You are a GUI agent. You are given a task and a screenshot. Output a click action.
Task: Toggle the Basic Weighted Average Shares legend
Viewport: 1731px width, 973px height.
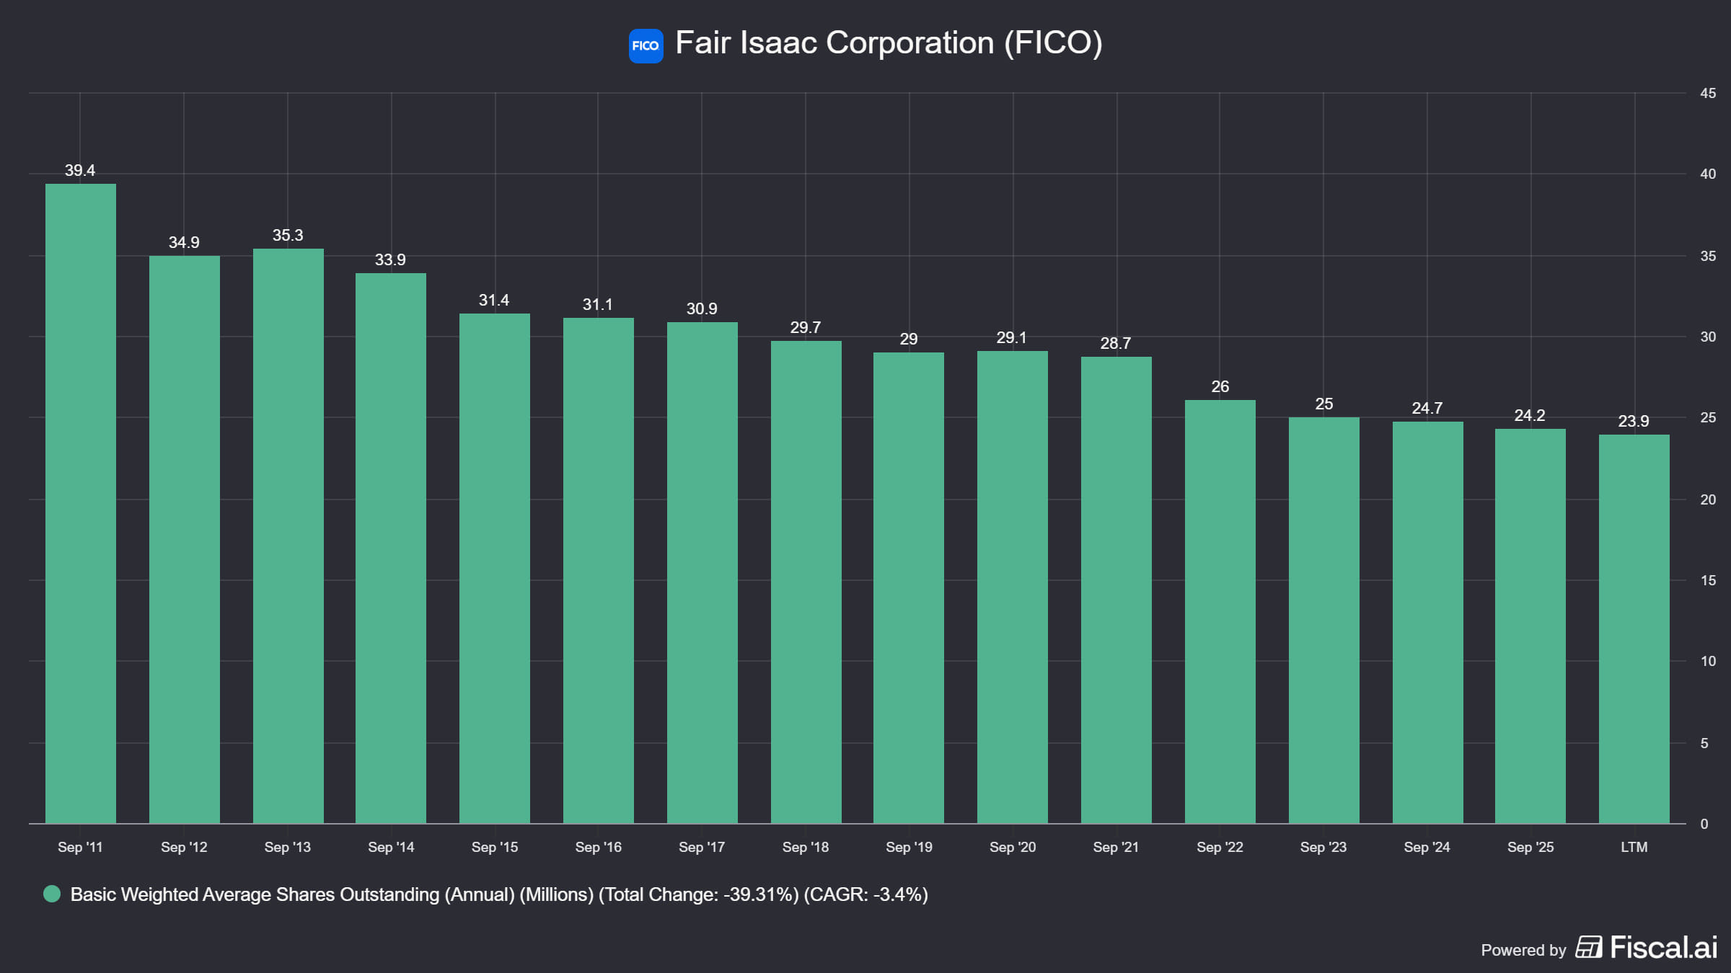(485, 894)
